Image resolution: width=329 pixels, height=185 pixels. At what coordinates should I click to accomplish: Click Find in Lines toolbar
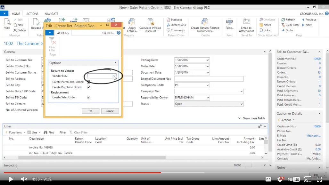tap(49, 133)
